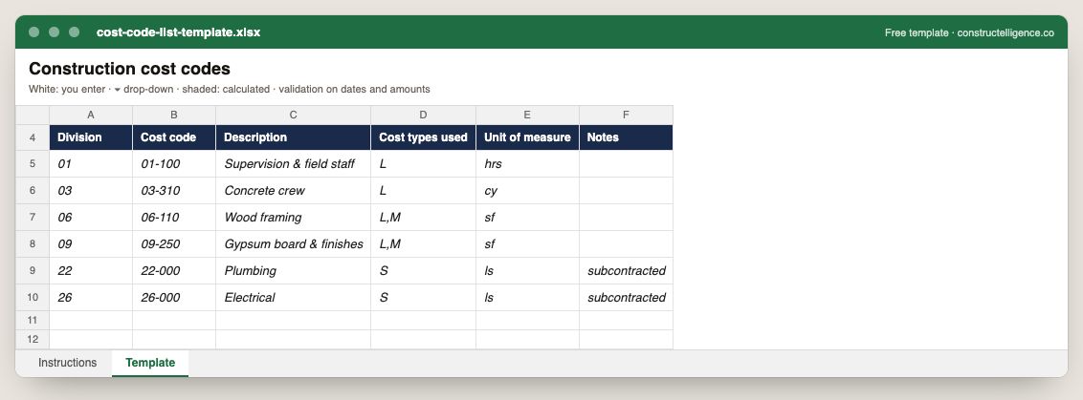Click the Plumbing description cell
Screen dimensions: 1083x400
click(293, 271)
